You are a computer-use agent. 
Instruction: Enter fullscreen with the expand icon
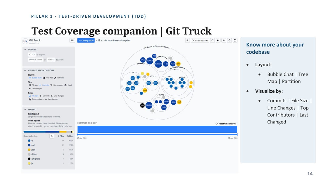pyautogui.click(x=235, y=40)
